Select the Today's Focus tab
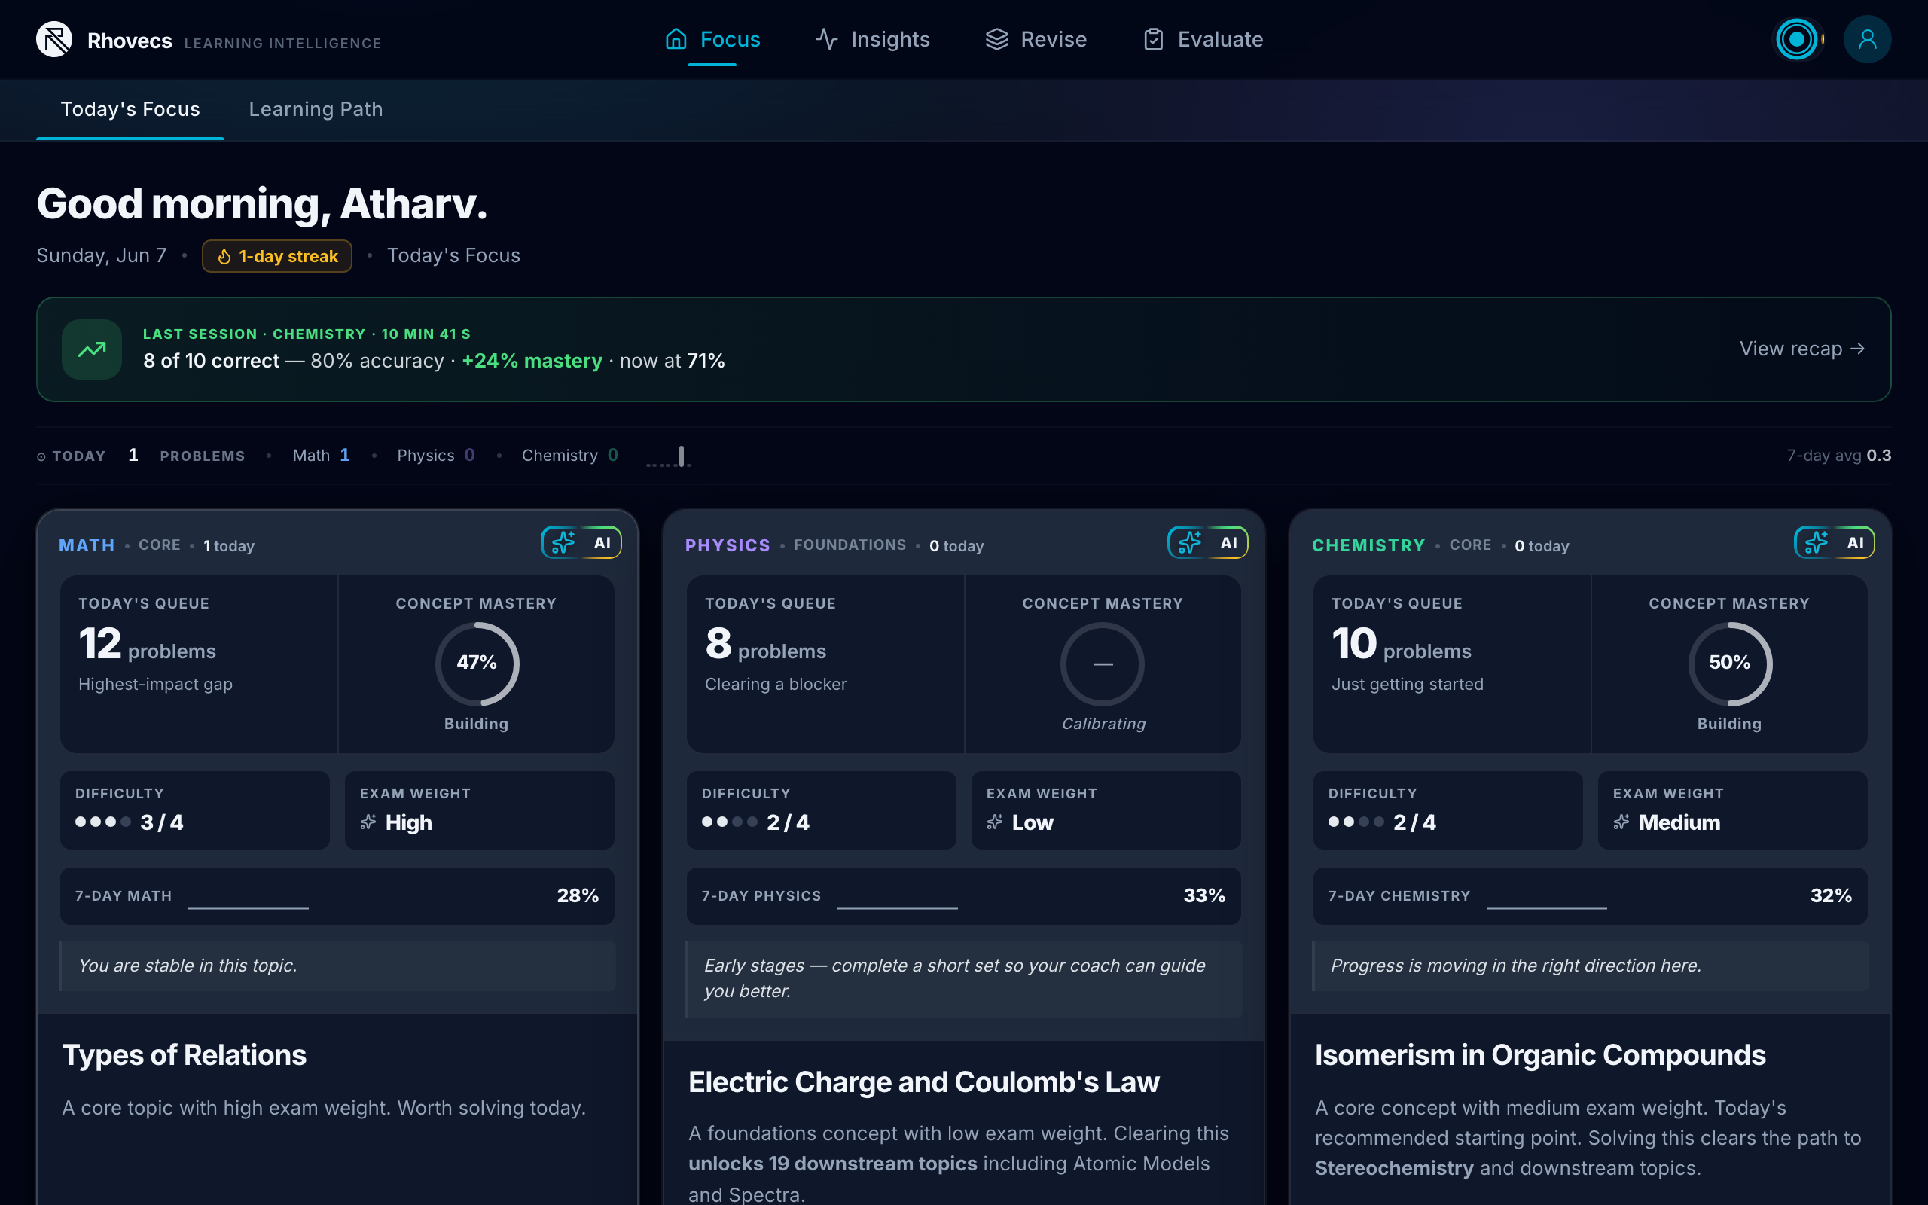This screenshot has width=1928, height=1205. [x=130, y=109]
